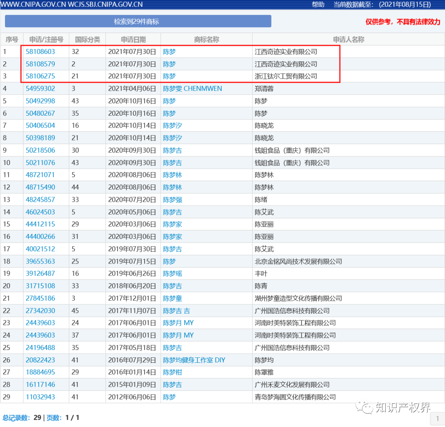Open trademark 陈梦均健身工作室 DIY

click(194, 360)
